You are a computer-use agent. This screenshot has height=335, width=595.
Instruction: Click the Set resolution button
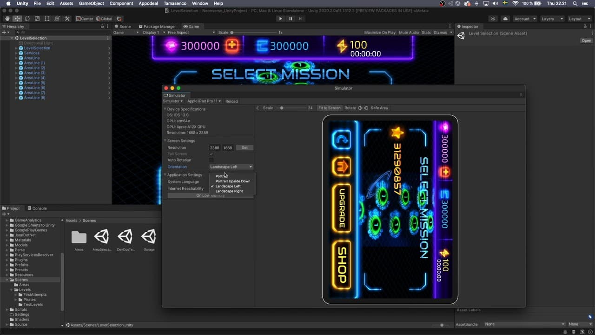[x=245, y=147]
